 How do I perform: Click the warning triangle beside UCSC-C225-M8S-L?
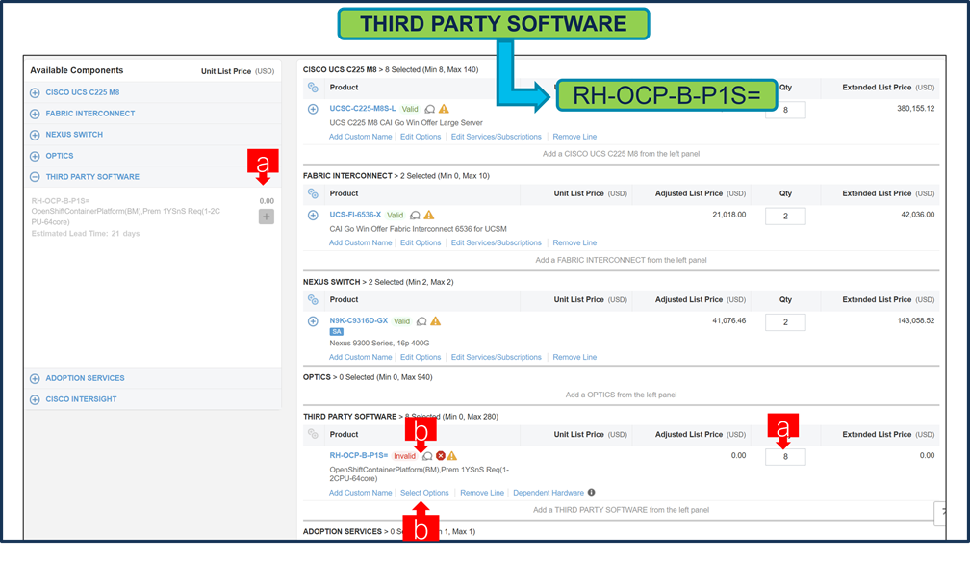point(443,109)
